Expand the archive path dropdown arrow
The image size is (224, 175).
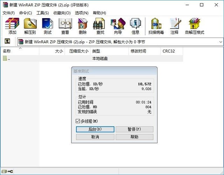click(221, 42)
